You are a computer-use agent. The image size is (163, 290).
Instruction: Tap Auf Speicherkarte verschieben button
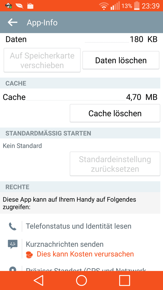coord(42,60)
